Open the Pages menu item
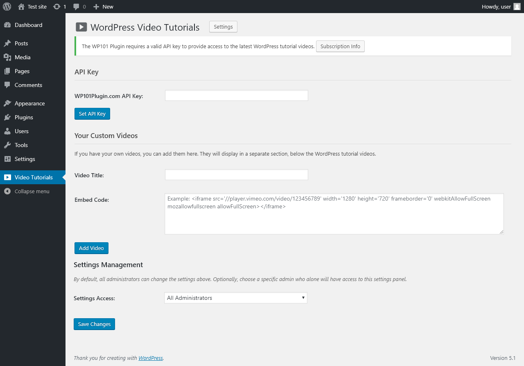Screen dimensions: 524x366 coord(33,71)
